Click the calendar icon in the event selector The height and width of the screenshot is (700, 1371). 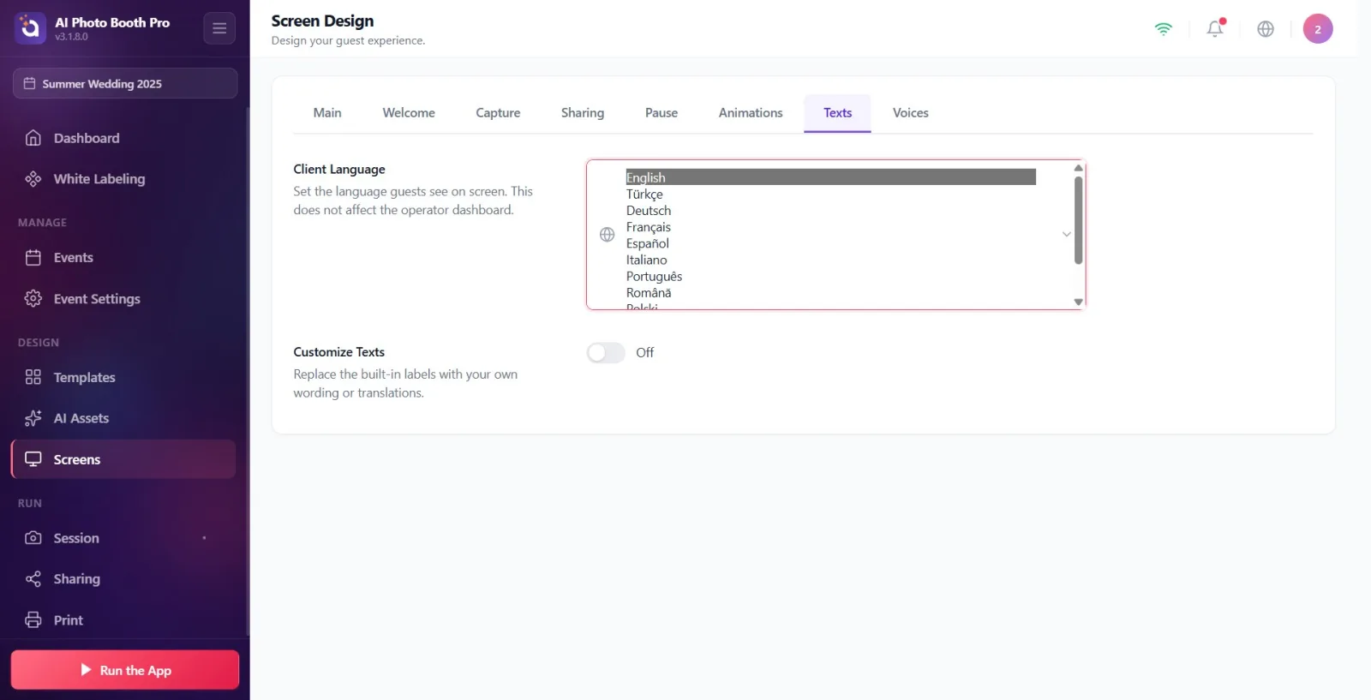(x=30, y=84)
